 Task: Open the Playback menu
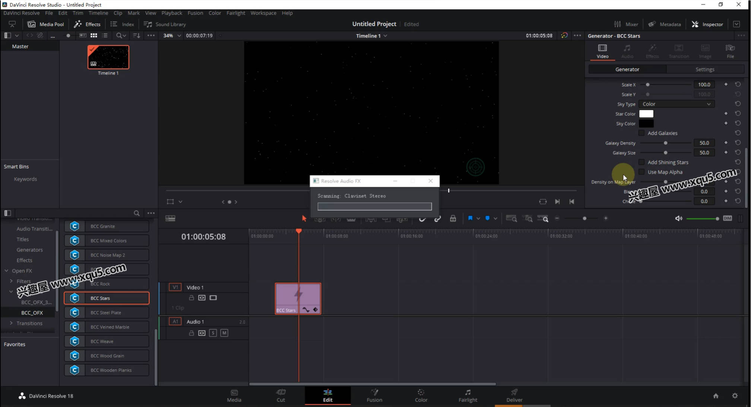click(172, 13)
